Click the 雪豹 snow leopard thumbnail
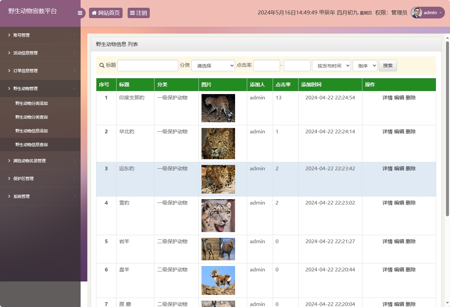Screen dimensions: 450x307 (x=218, y=216)
